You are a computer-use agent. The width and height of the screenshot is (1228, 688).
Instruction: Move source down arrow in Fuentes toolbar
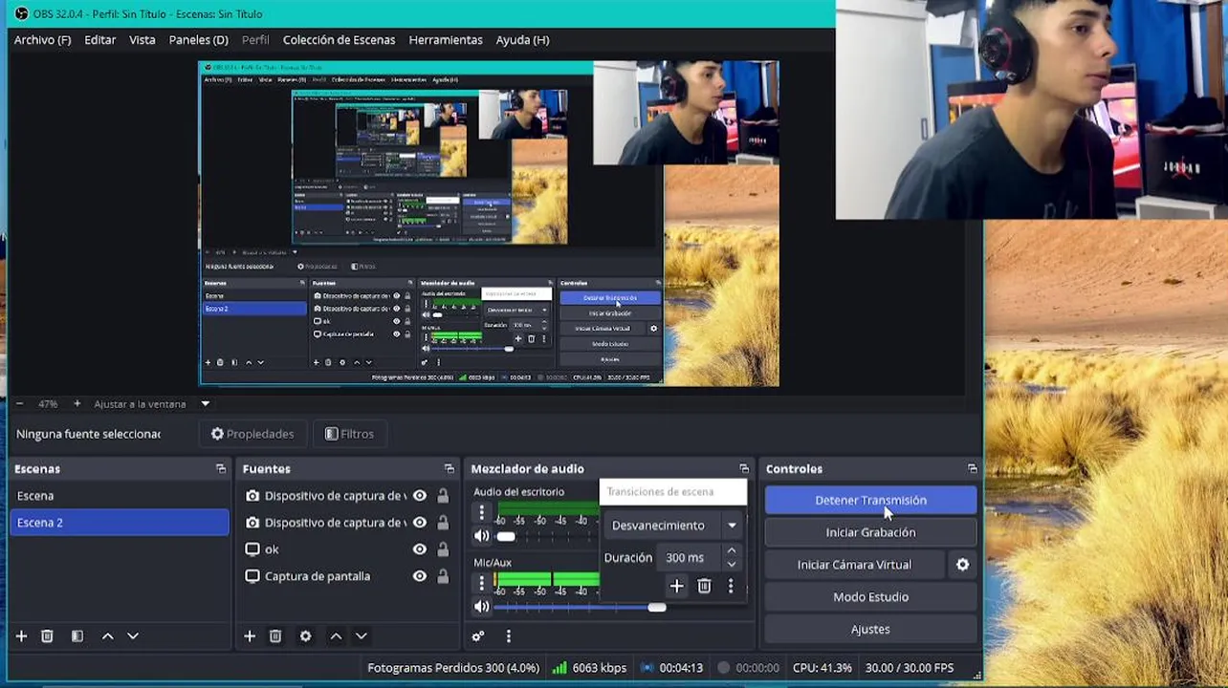pyautogui.click(x=361, y=635)
